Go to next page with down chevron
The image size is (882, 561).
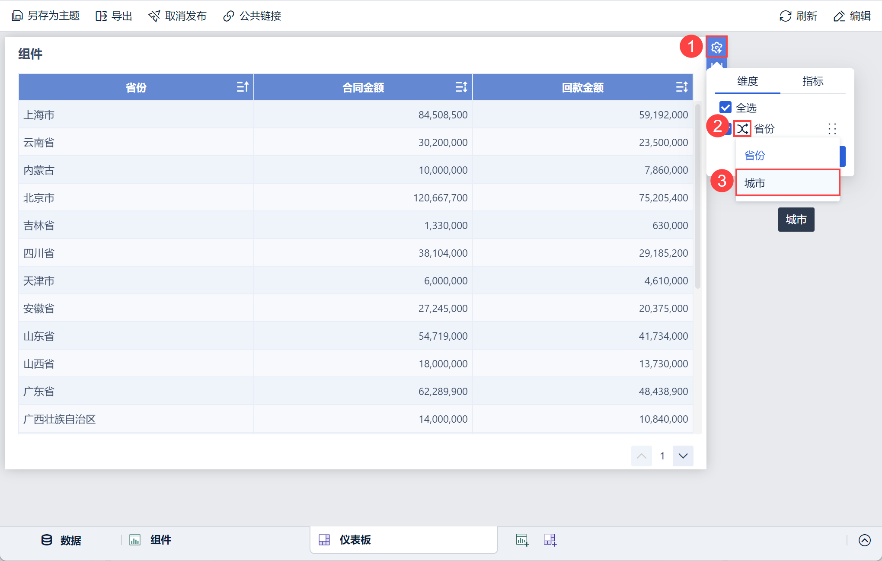(x=683, y=456)
